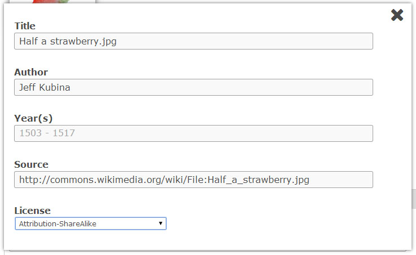Select the Attribution-ShareAlike text in License box
Image resolution: width=416 pixels, height=255 pixels.
(x=57, y=223)
